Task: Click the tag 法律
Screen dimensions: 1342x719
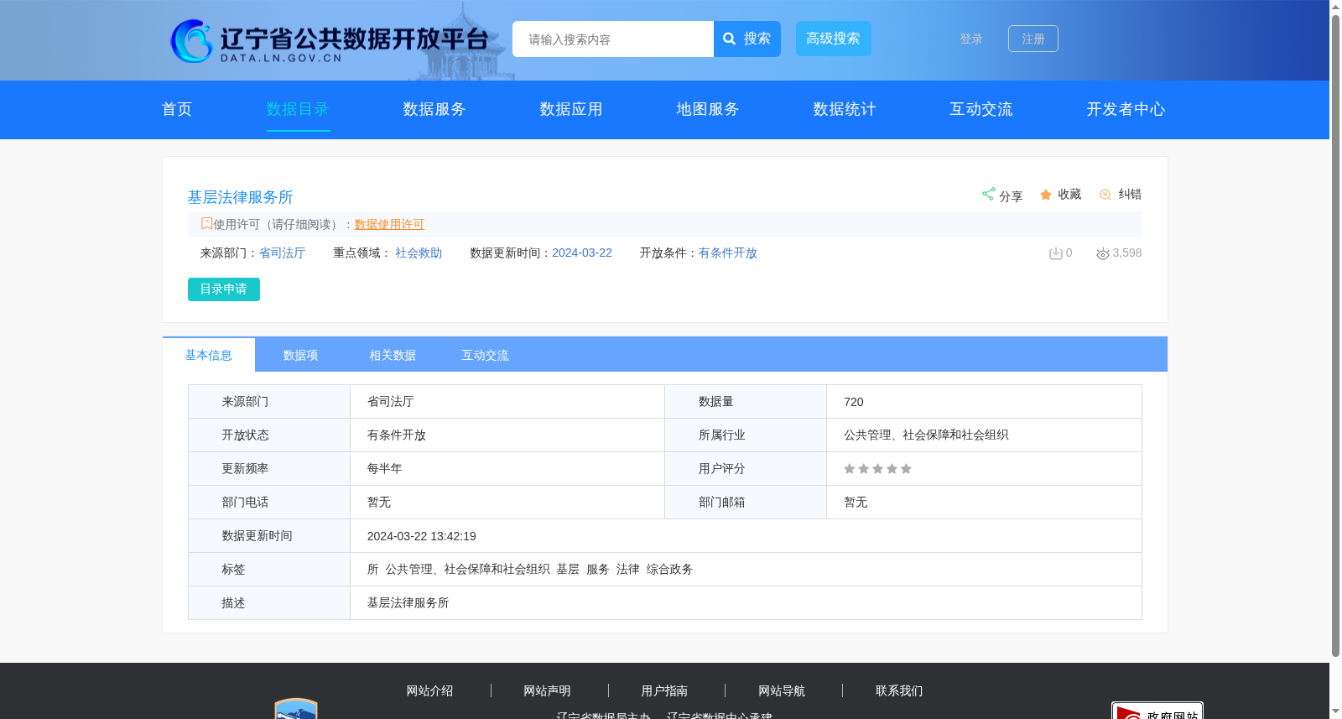Action: [x=627, y=569]
